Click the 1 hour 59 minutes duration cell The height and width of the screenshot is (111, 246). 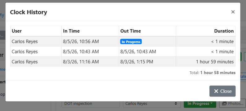coord(206,61)
